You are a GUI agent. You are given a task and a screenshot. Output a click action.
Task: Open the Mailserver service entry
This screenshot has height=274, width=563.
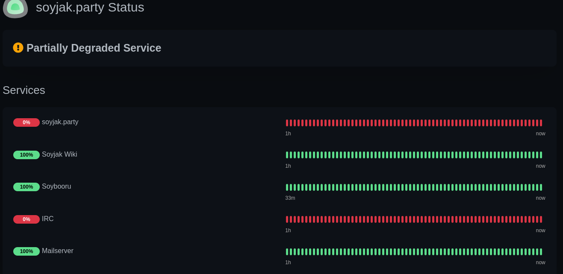coord(58,251)
